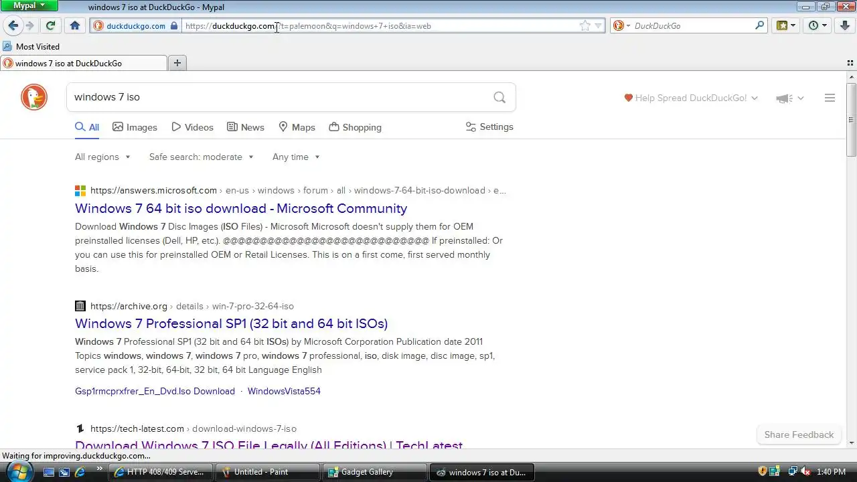
Task: Click the Switch between windows icon
Action: (x=64, y=472)
